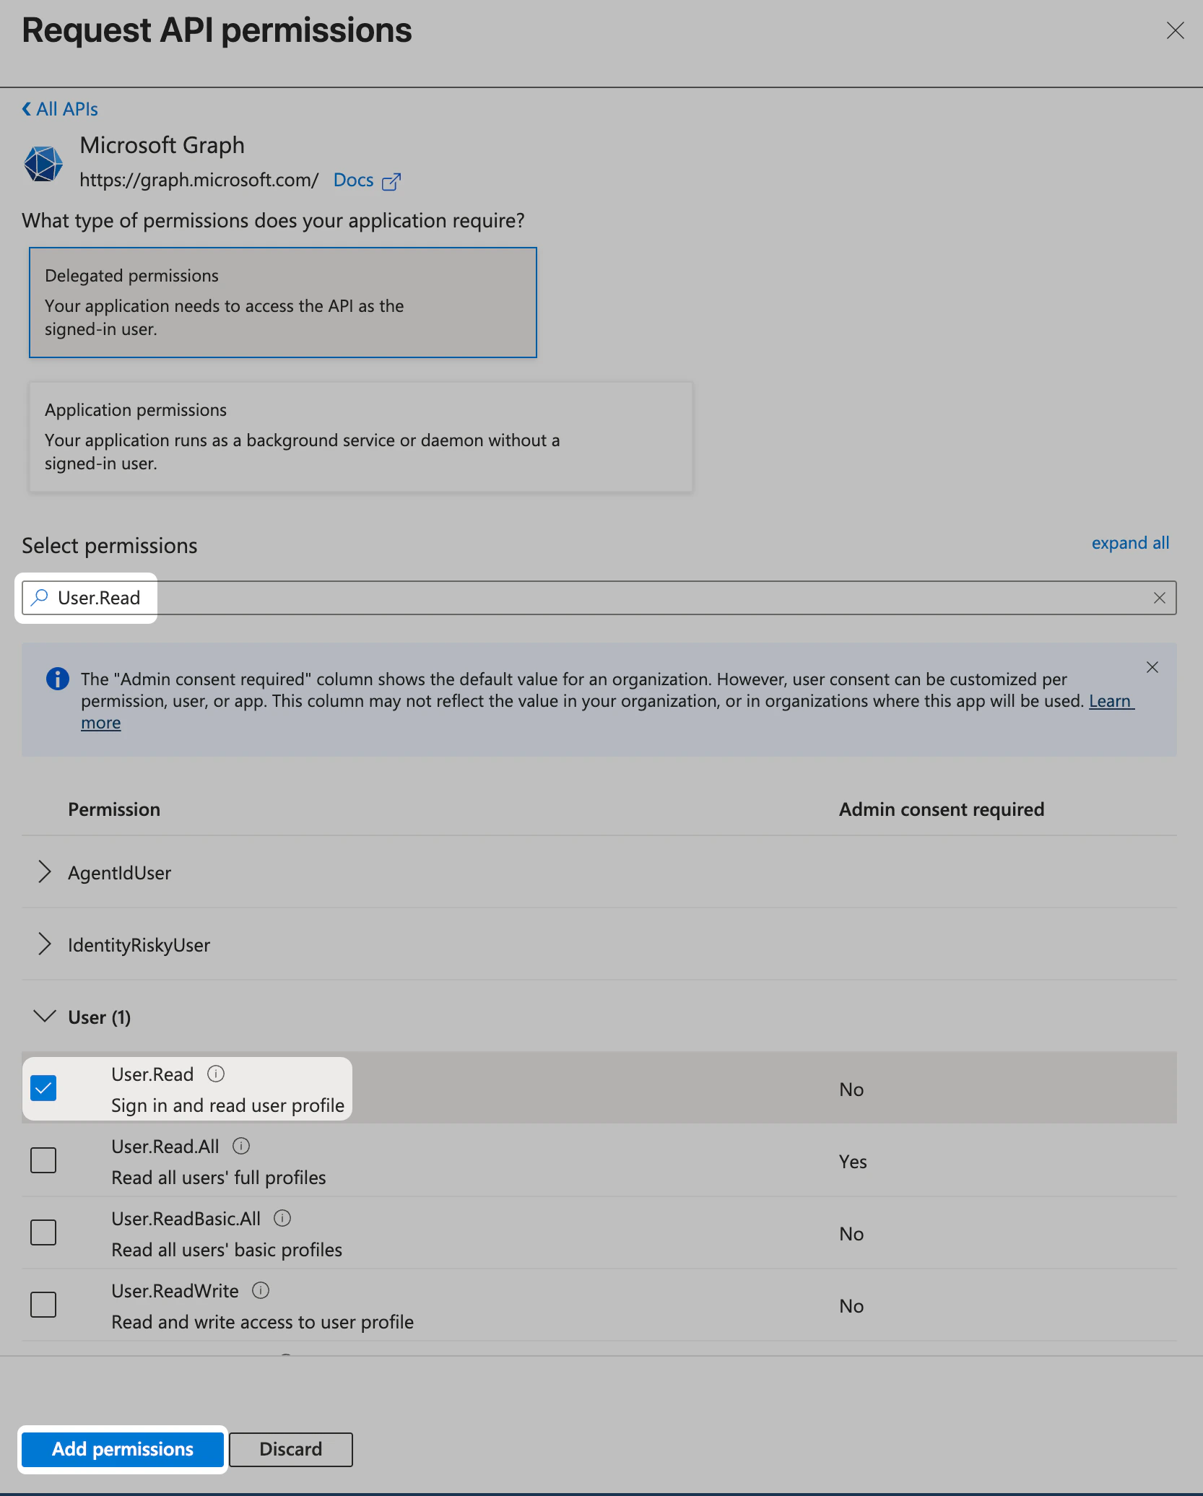This screenshot has height=1496, width=1203.
Task: Click the info icon next to User.Read
Action: (216, 1073)
